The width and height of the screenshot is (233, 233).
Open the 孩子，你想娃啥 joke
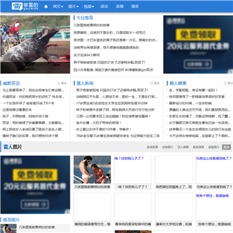(25, 116)
